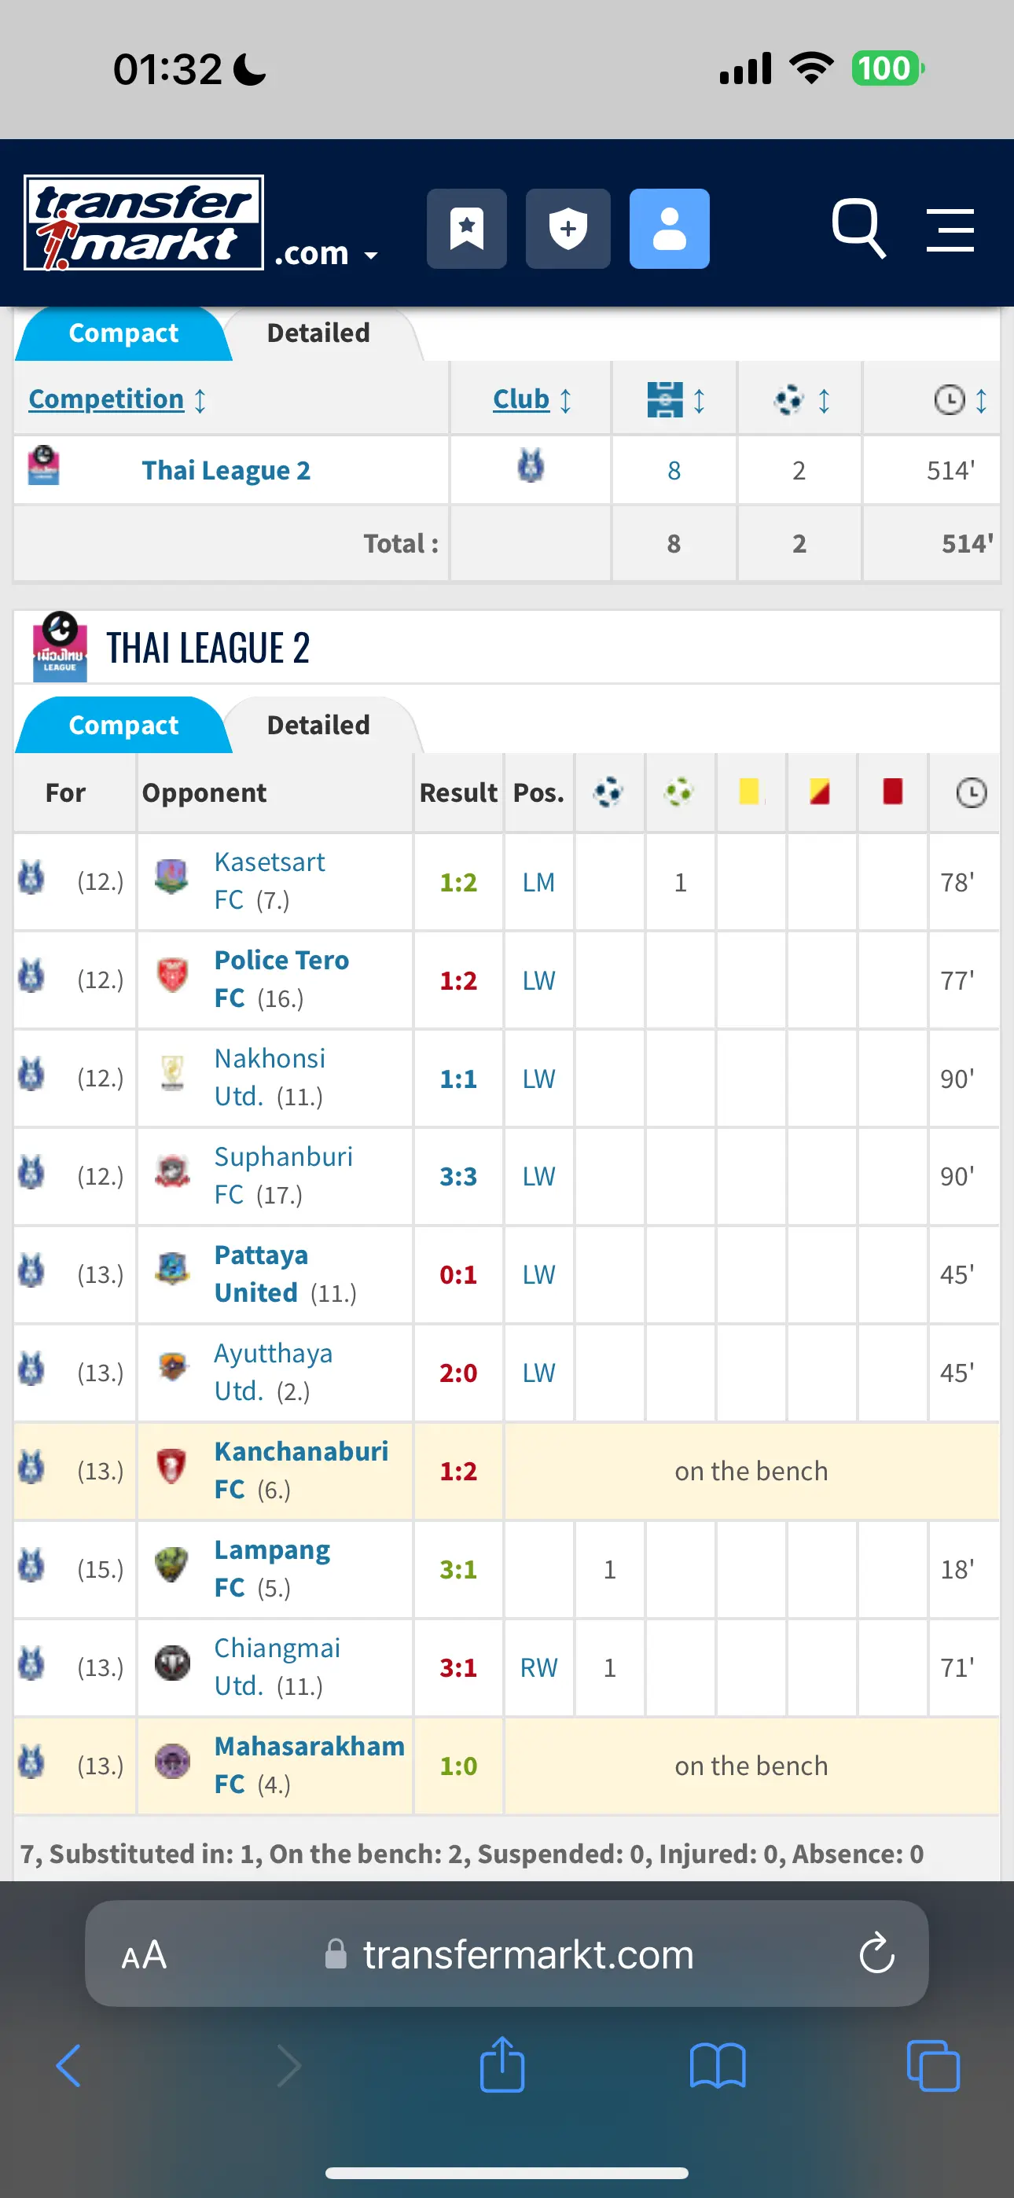
Task: Expand the .com domain dropdown
Action: pyautogui.click(x=325, y=253)
